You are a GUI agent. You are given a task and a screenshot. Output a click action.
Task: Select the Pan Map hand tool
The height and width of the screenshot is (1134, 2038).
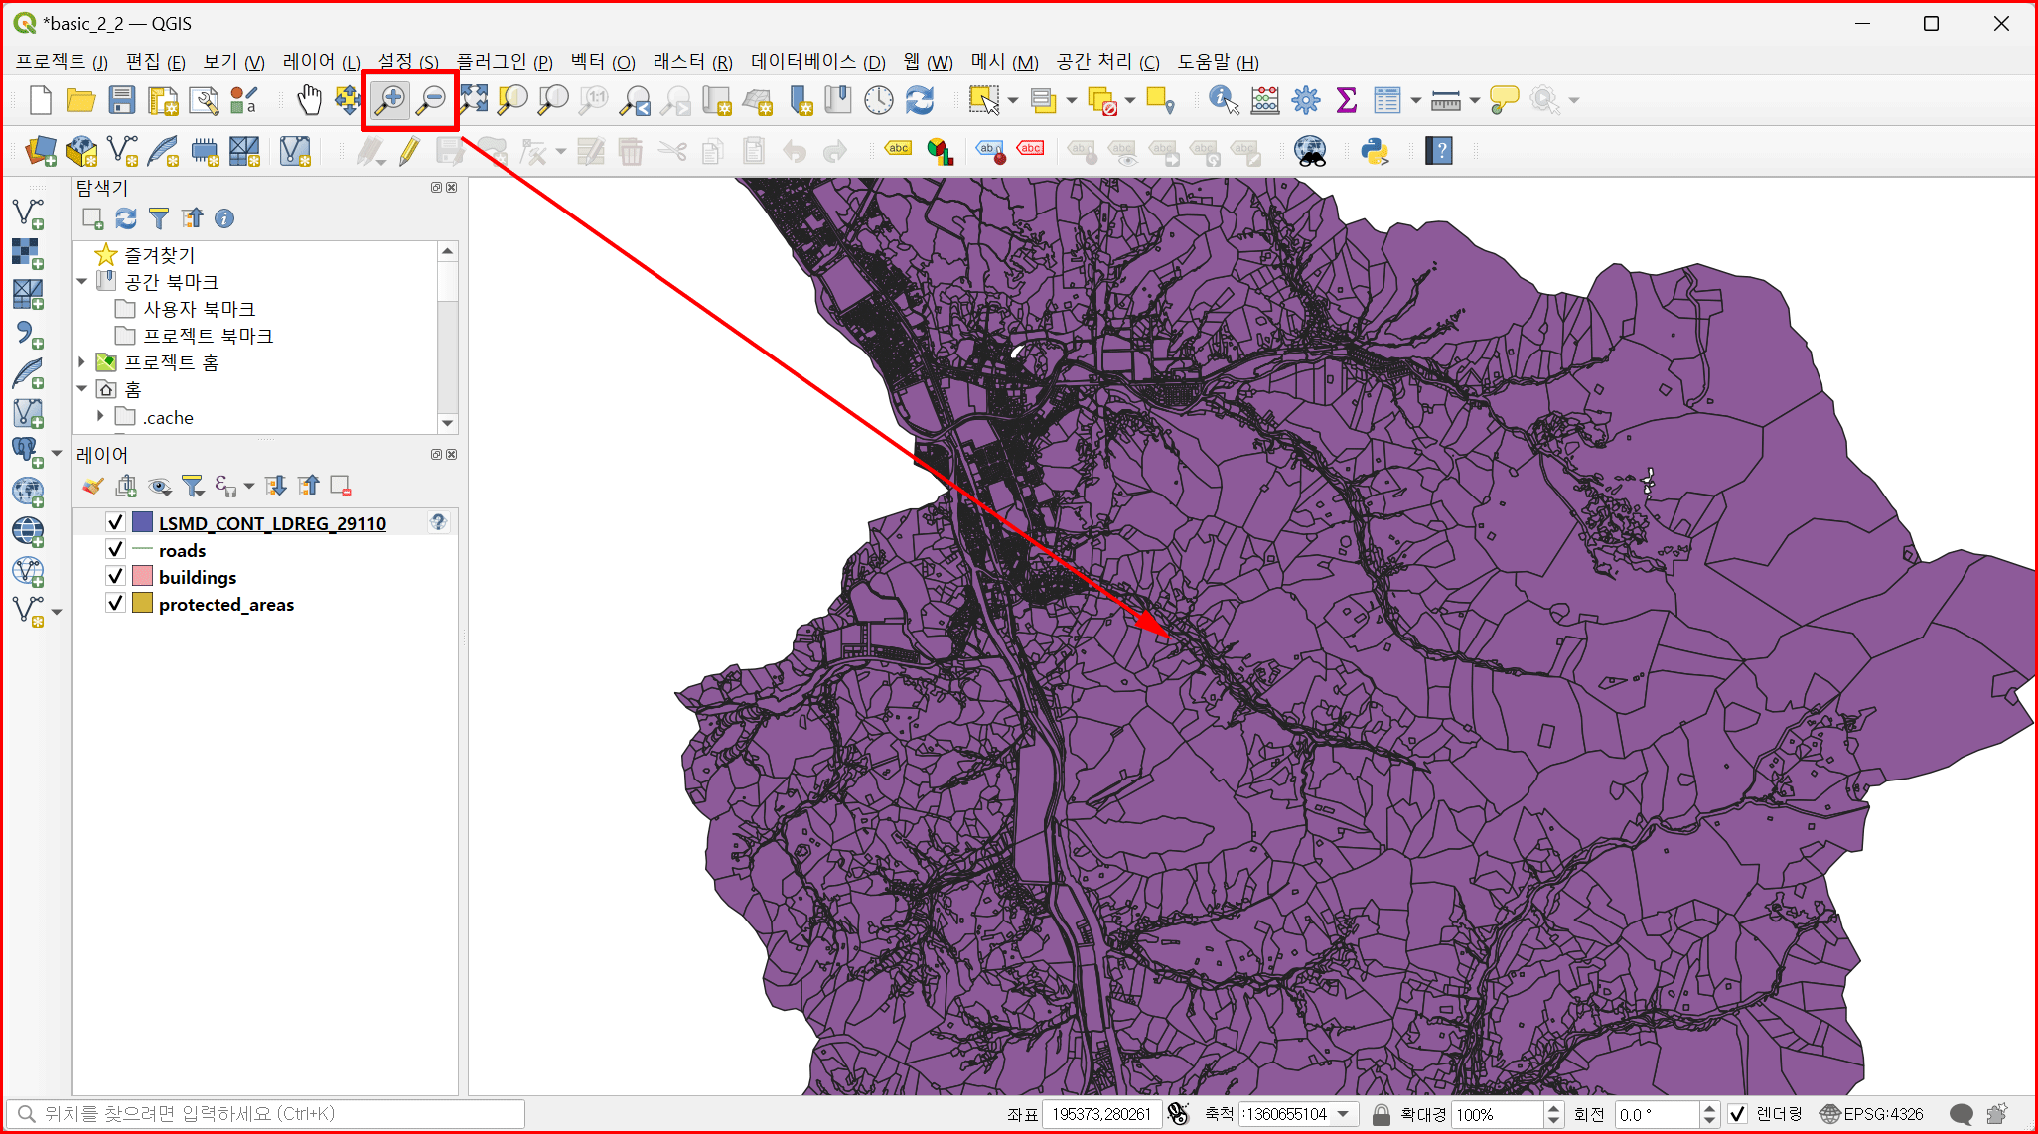[x=309, y=100]
